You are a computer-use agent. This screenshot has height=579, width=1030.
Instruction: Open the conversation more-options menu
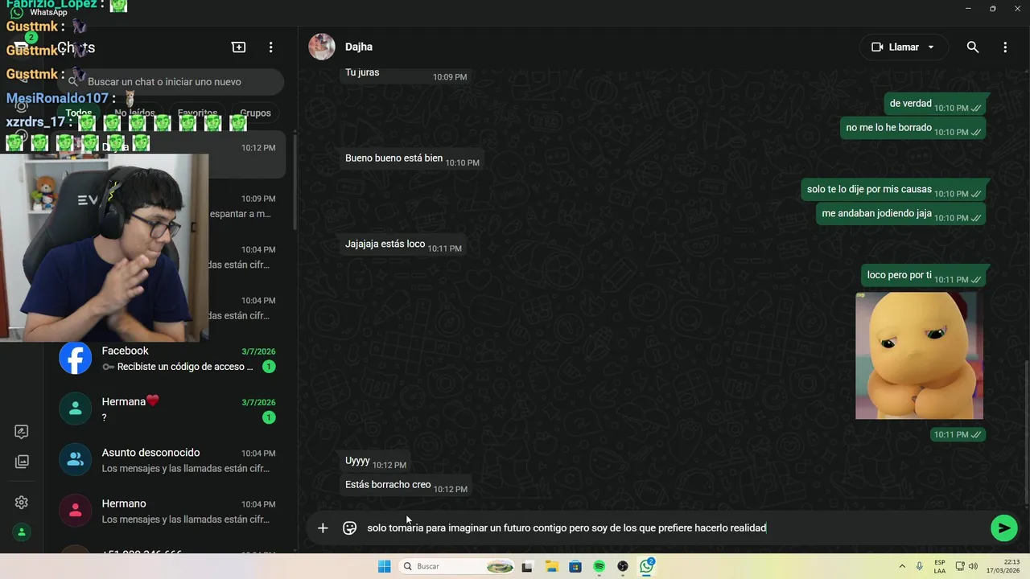tap(1005, 47)
